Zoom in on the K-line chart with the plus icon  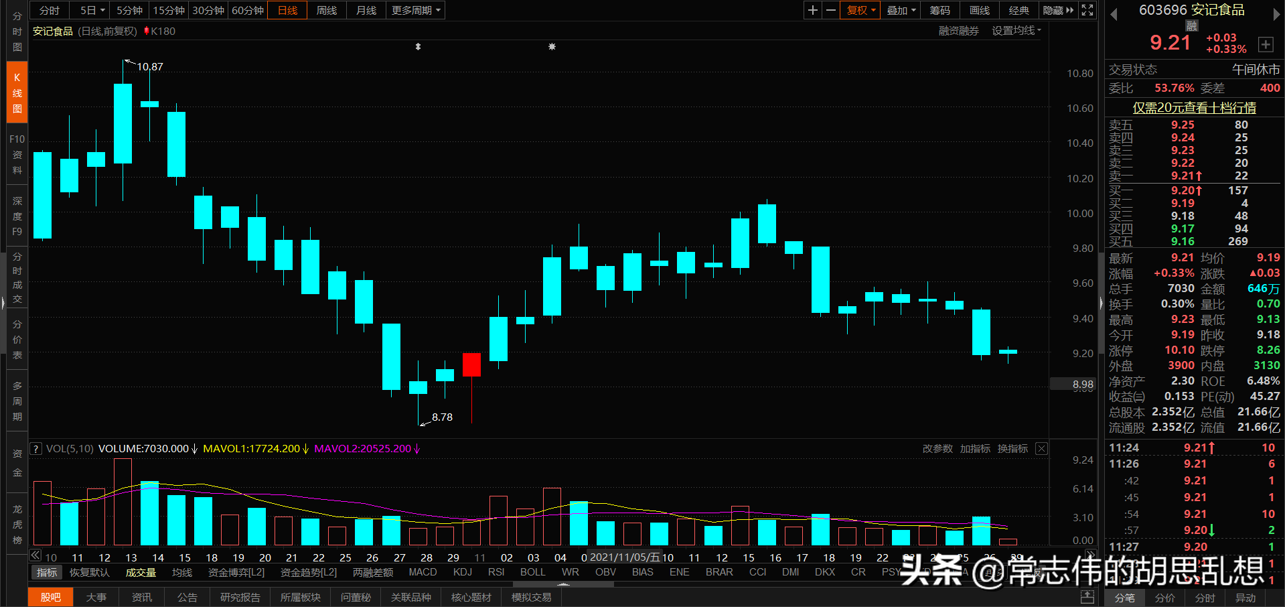click(812, 10)
